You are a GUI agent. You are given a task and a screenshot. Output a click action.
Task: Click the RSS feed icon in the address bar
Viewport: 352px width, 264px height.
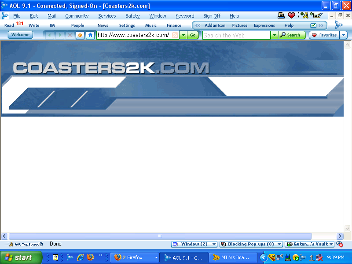175,35
